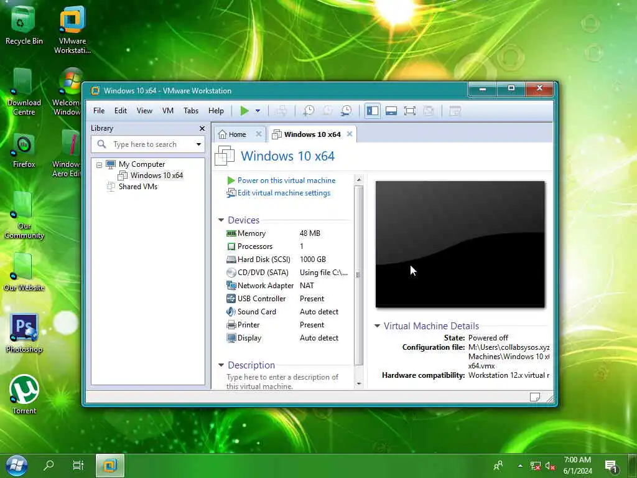Collapse the Description section

coord(221,365)
